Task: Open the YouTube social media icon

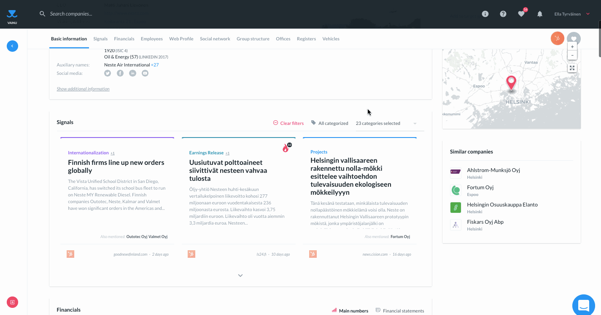Action: point(145,73)
